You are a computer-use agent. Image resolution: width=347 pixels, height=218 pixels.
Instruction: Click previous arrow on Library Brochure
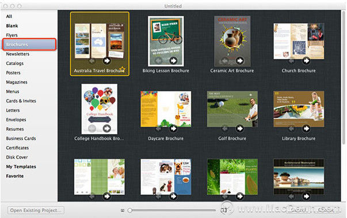(291, 128)
